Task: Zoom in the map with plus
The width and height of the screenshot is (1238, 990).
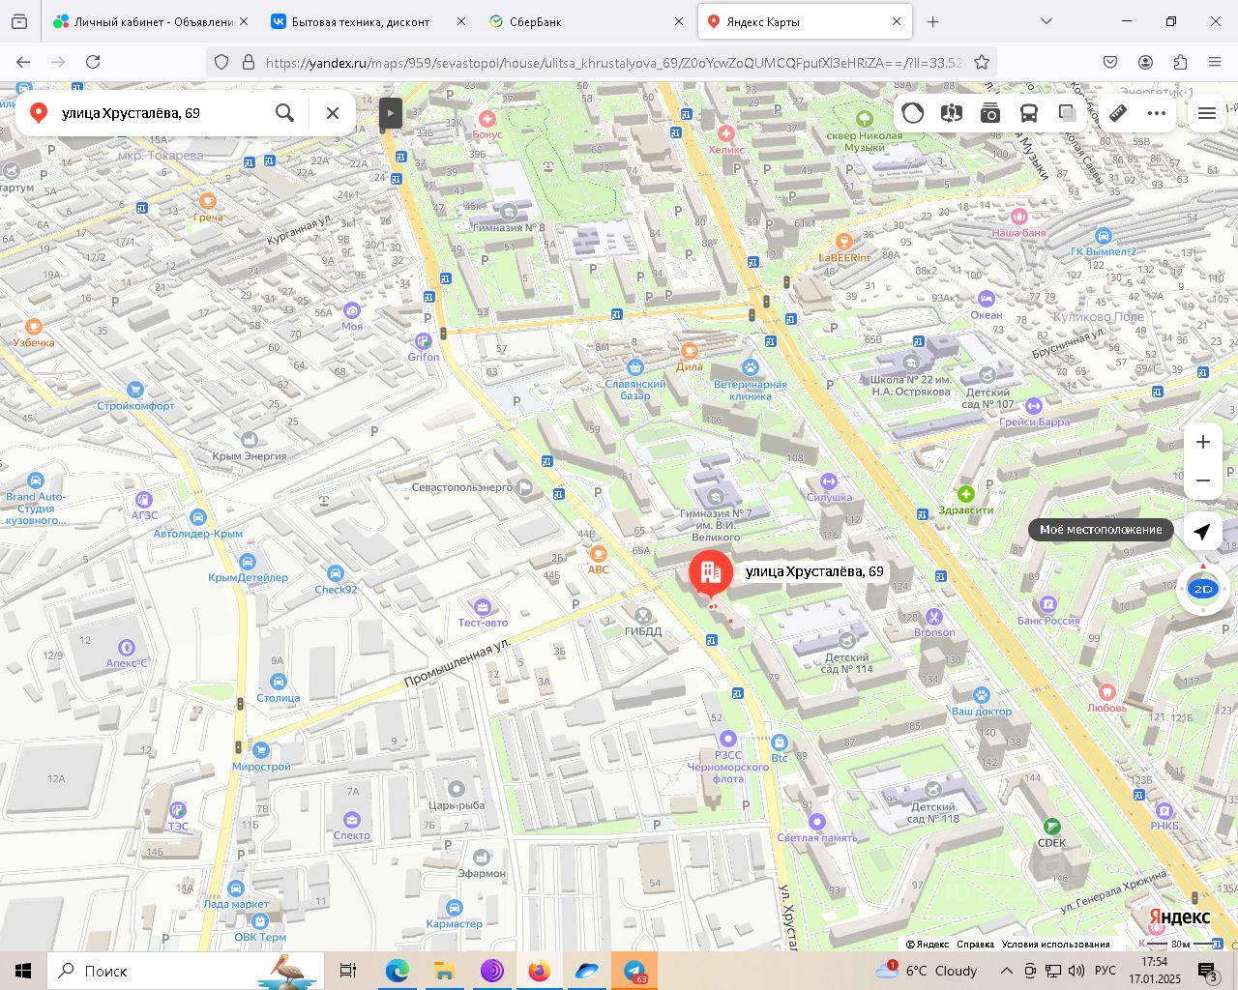Action: [x=1203, y=442]
